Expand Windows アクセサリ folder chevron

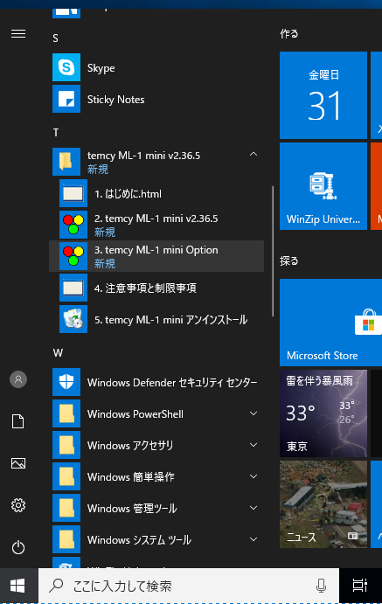click(254, 445)
